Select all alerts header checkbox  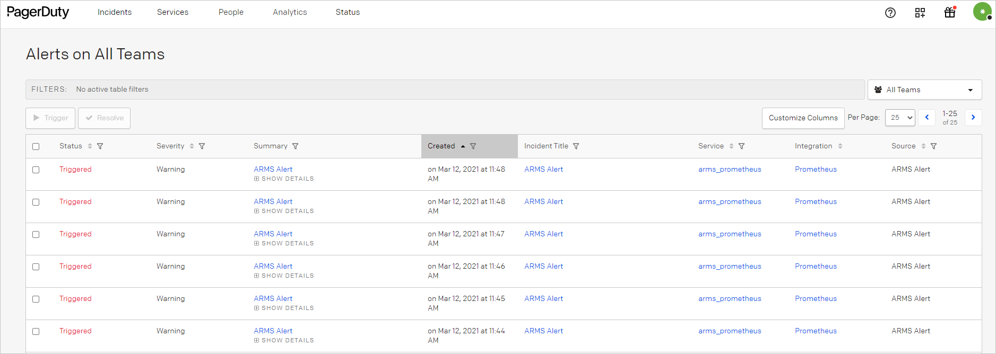(x=36, y=146)
